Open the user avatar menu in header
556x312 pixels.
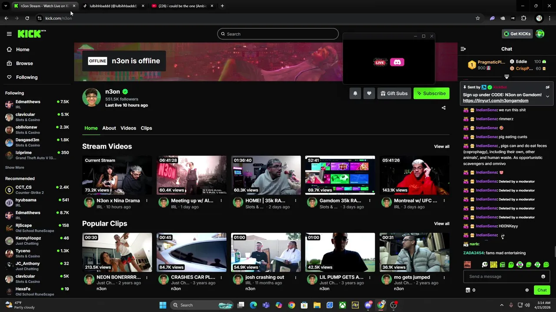pos(540,34)
